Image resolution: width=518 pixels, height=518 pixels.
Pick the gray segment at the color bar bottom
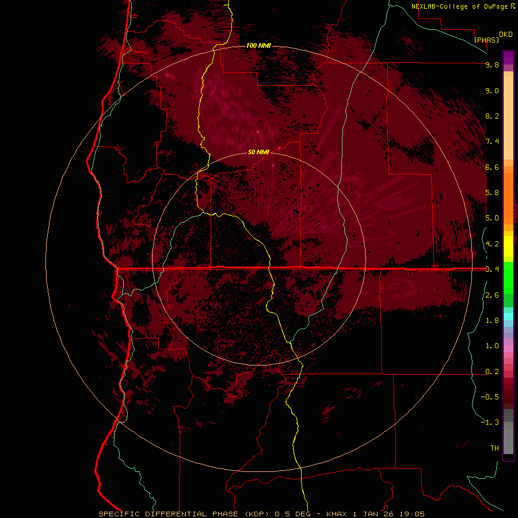coord(508,443)
